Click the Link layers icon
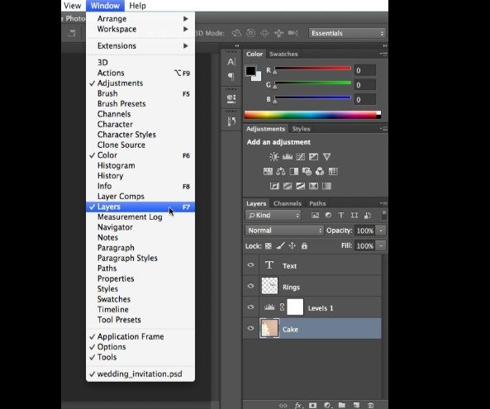The height and width of the screenshot is (409, 490). tap(283, 405)
